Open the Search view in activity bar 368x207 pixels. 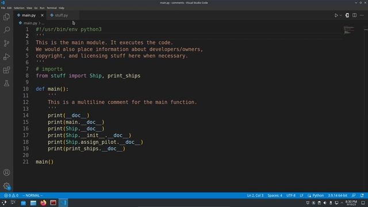point(6,30)
